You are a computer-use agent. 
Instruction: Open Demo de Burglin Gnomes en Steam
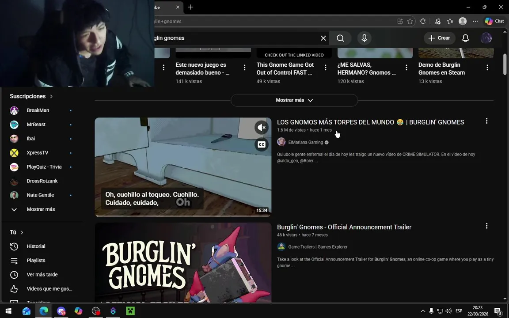[x=441, y=69]
